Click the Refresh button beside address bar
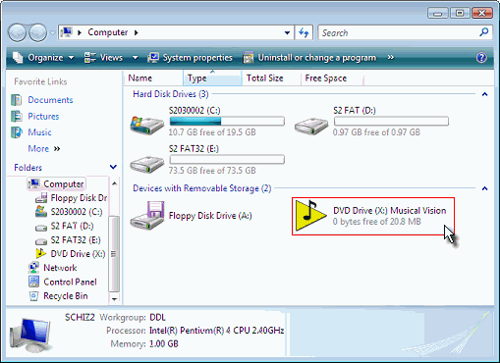The height and width of the screenshot is (363, 500). [304, 32]
